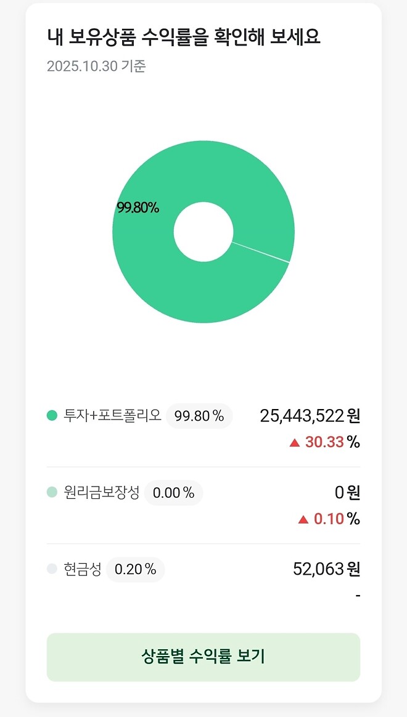Viewport: 407px width, 717px height.
Task: Click the 99.80% badge beside 투자+포트폴리오
Action: (199, 416)
